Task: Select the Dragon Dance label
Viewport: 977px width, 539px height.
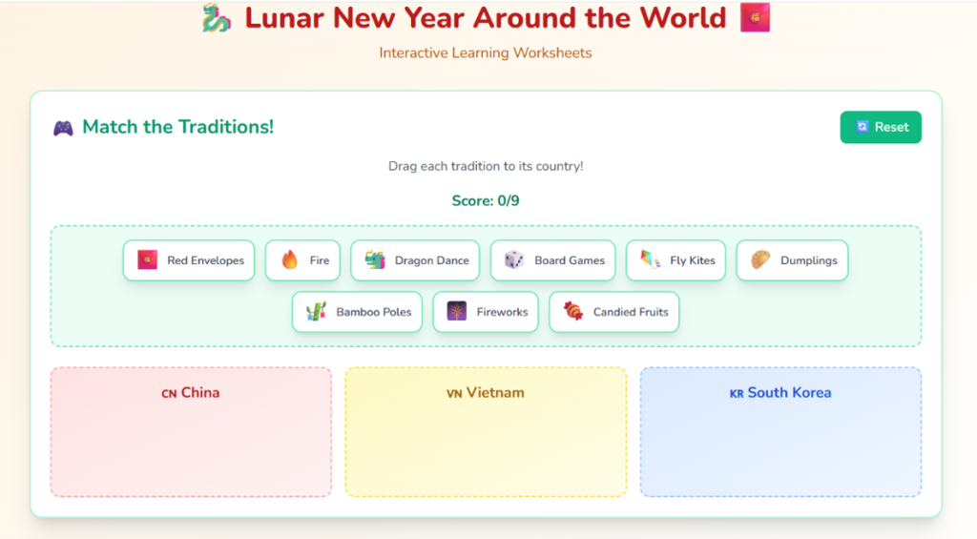Action: pos(432,260)
